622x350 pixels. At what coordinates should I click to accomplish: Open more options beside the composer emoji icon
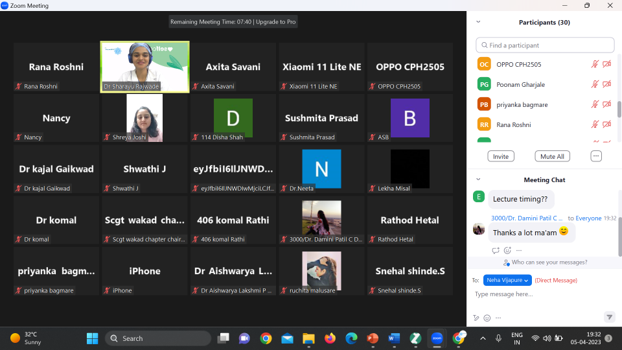(x=498, y=318)
